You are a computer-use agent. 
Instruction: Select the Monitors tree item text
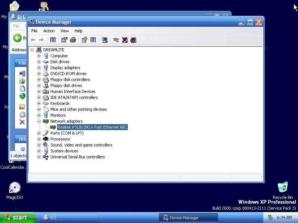[58, 115]
